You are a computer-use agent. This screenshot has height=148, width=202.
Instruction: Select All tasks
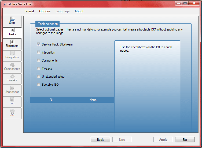[x=51, y=100]
